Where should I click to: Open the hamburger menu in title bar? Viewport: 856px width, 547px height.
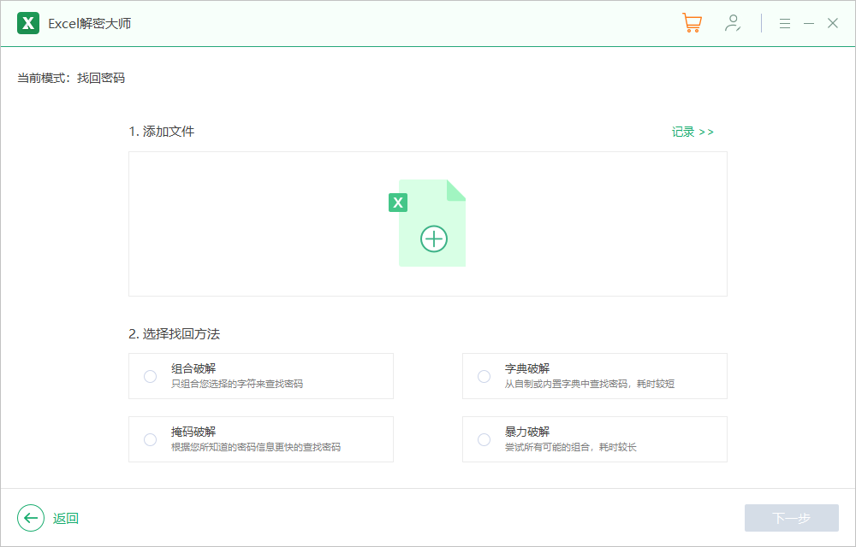[784, 23]
